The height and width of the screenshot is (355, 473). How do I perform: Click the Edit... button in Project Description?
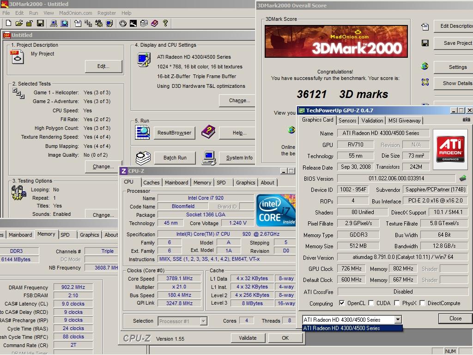(x=103, y=66)
